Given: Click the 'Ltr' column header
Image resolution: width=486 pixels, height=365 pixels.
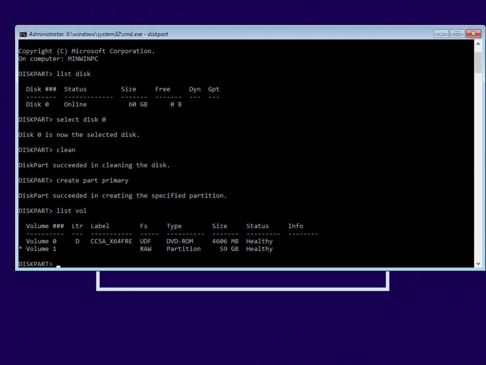Looking at the screenshot, I should click(77, 226).
